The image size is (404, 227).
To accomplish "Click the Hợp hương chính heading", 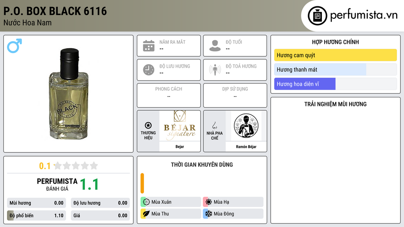I will pyautogui.click(x=335, y=42).
